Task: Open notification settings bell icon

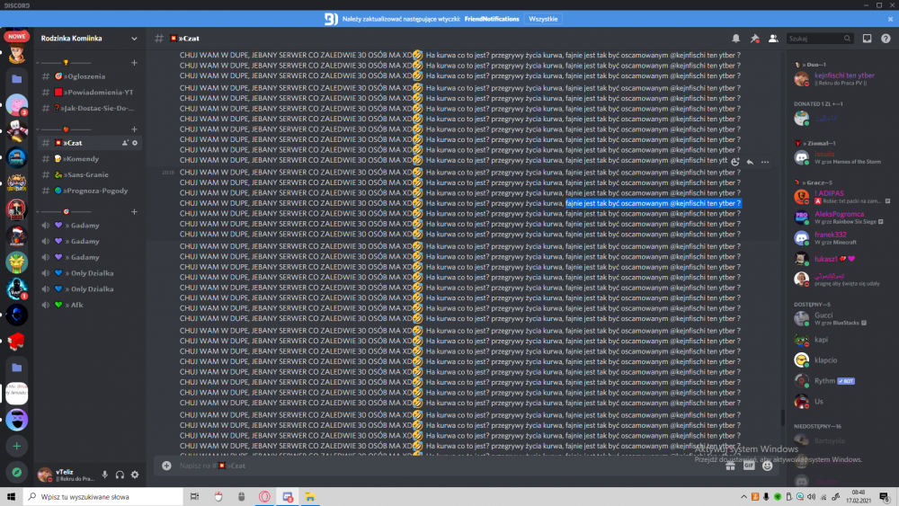Action: point(736,39)
